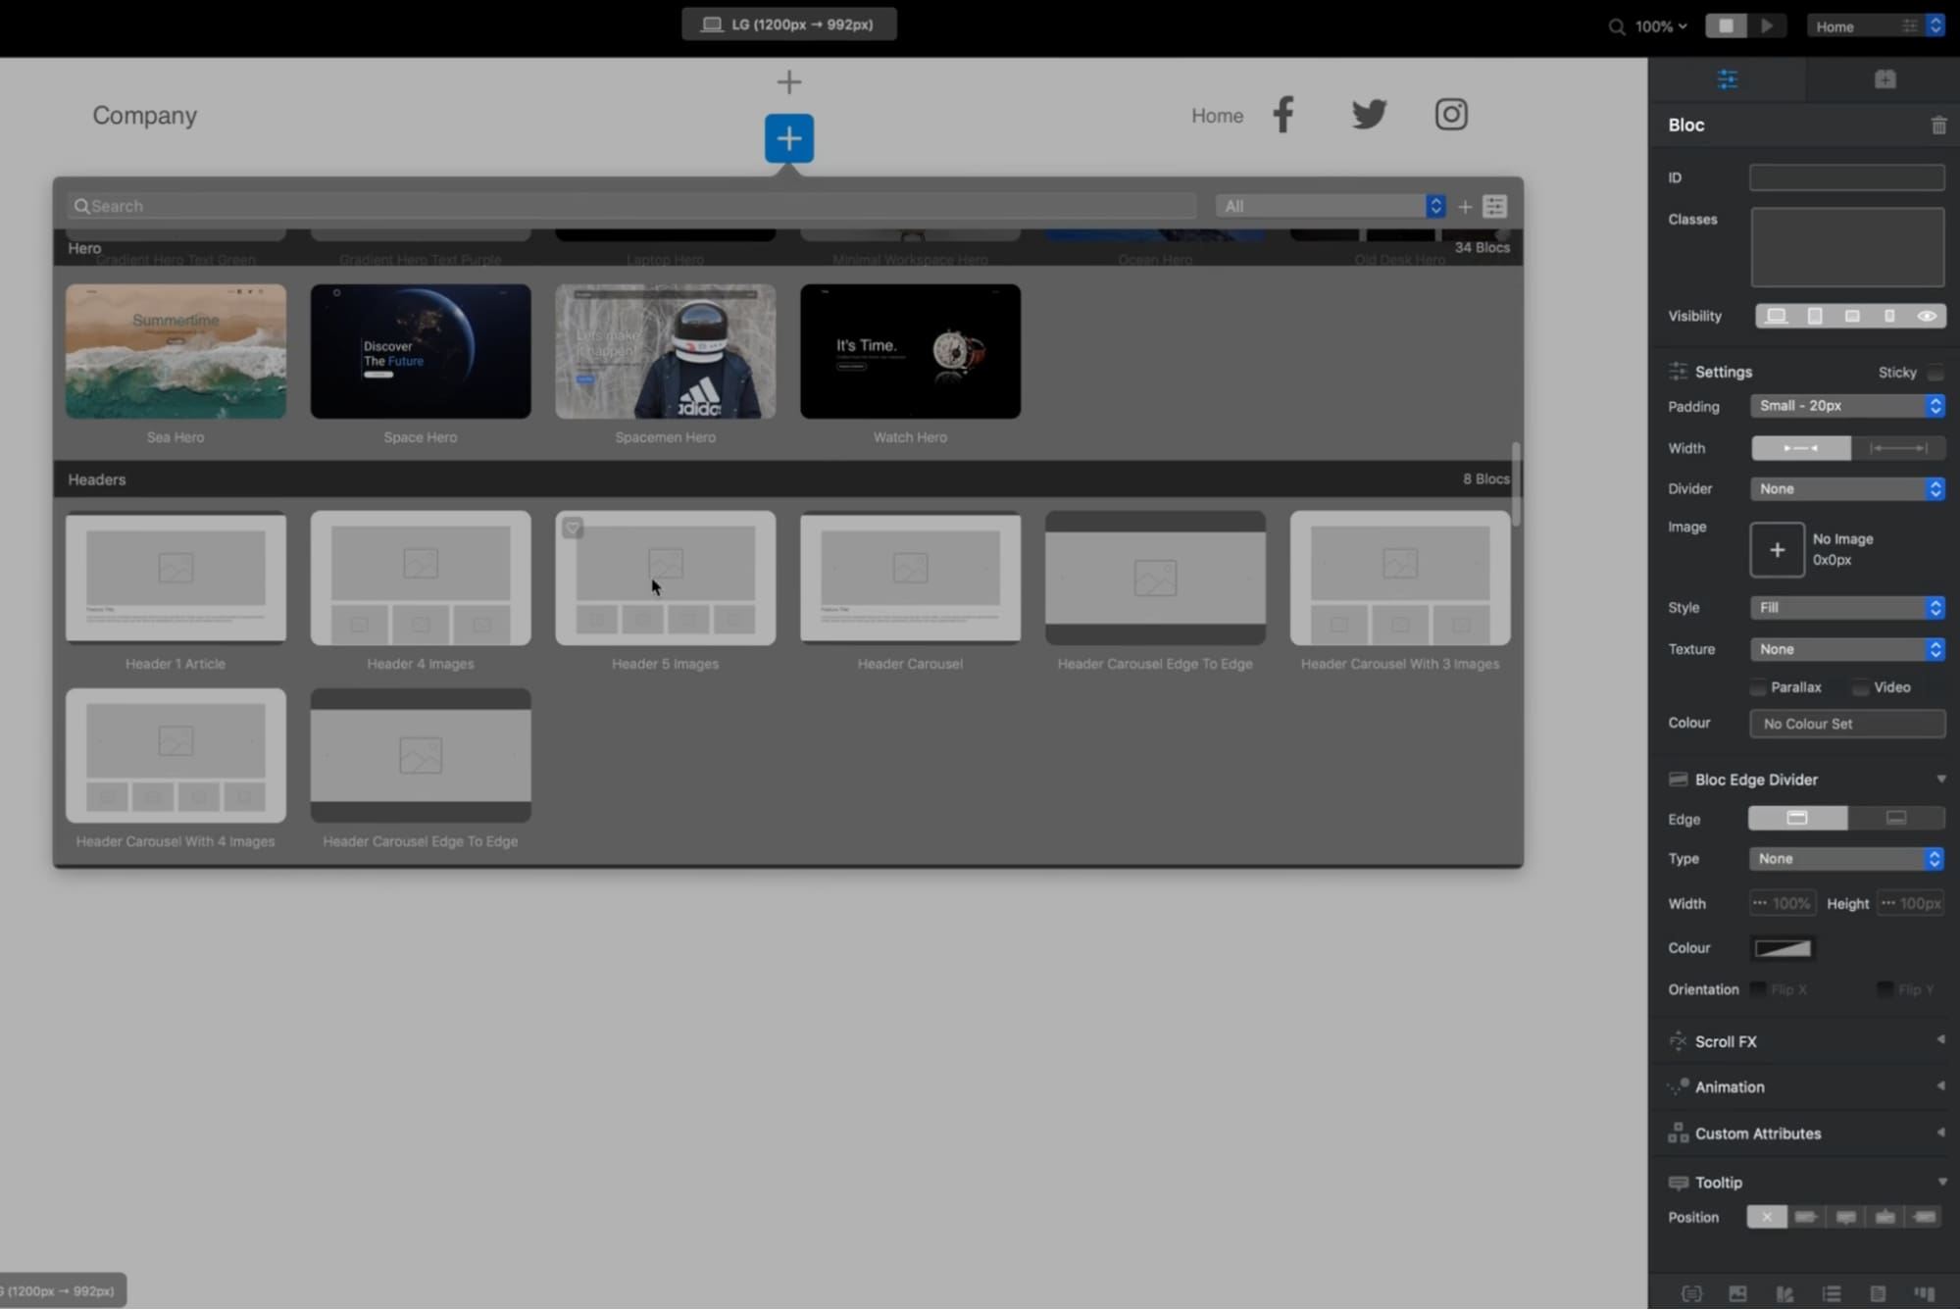Open the code brackets icon in the bottom bar
The width and height of the screenshot is (1960, 1310).
(x=1691, y=1293)
